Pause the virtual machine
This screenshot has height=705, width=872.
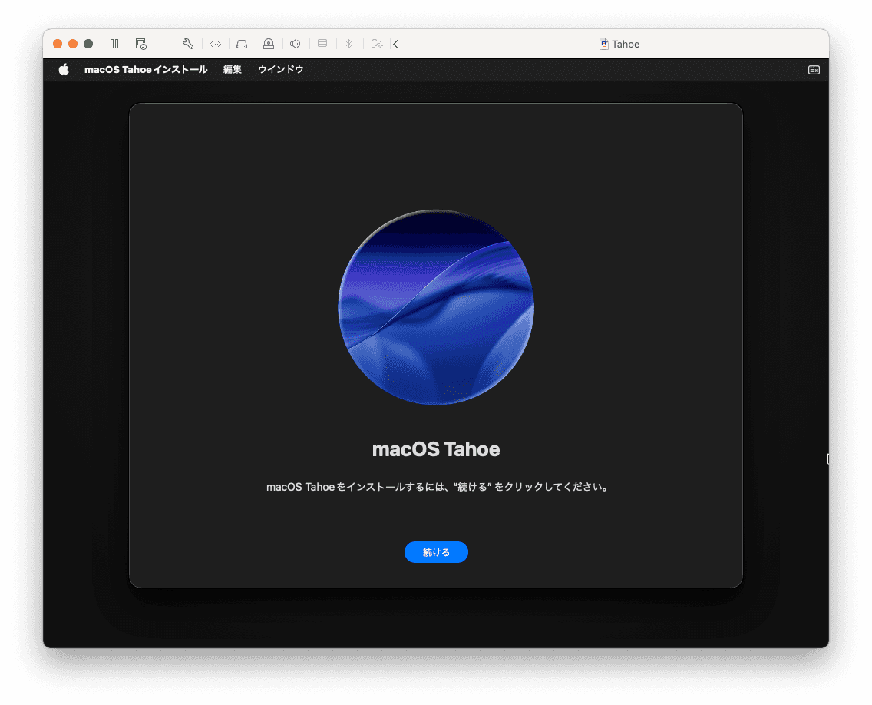pos(114,44)
